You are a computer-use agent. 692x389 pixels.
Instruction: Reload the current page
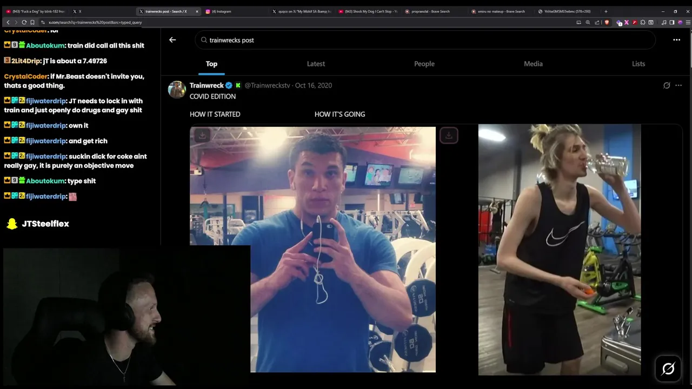[x=24, y=22]
